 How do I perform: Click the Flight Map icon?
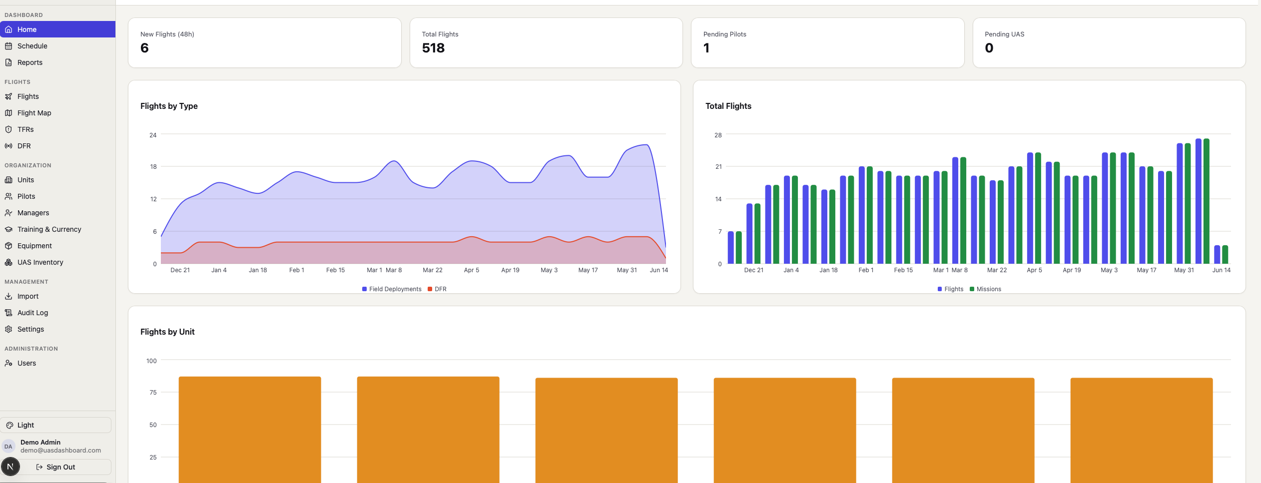point(8,113)
